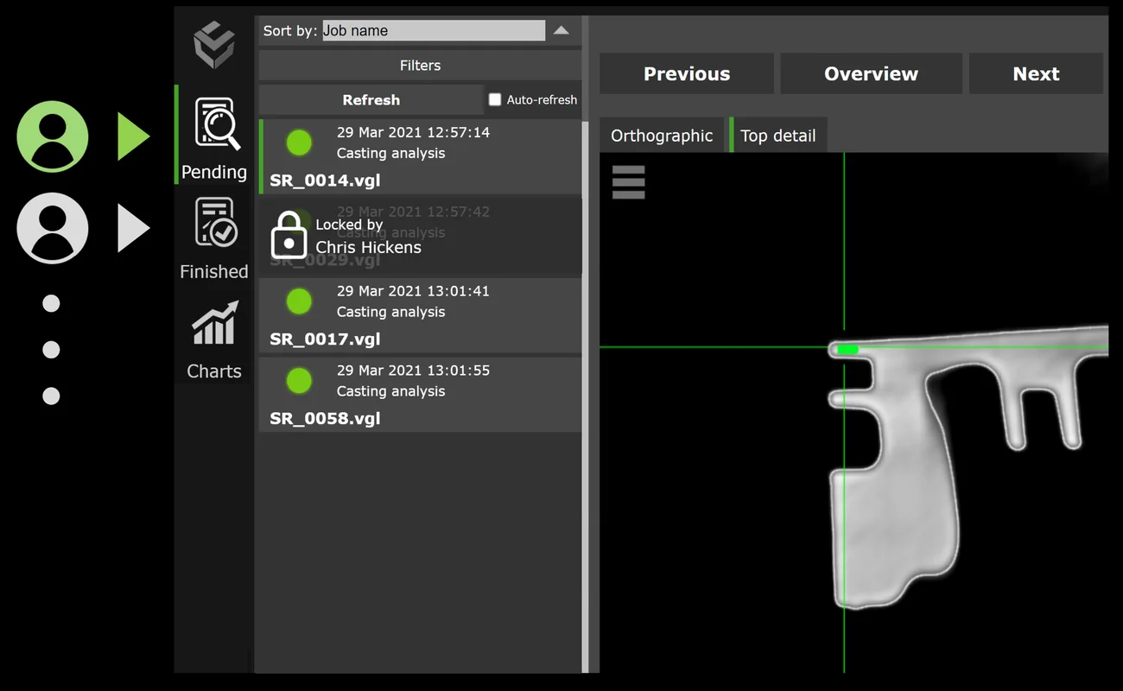This screenshot has height=691, width=1123.
Task: Enable the Auto-refresh checkbox
Action: (x=495, y=99)
